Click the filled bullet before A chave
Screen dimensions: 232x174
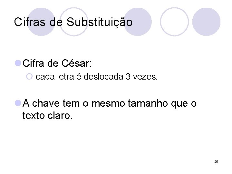18,103
